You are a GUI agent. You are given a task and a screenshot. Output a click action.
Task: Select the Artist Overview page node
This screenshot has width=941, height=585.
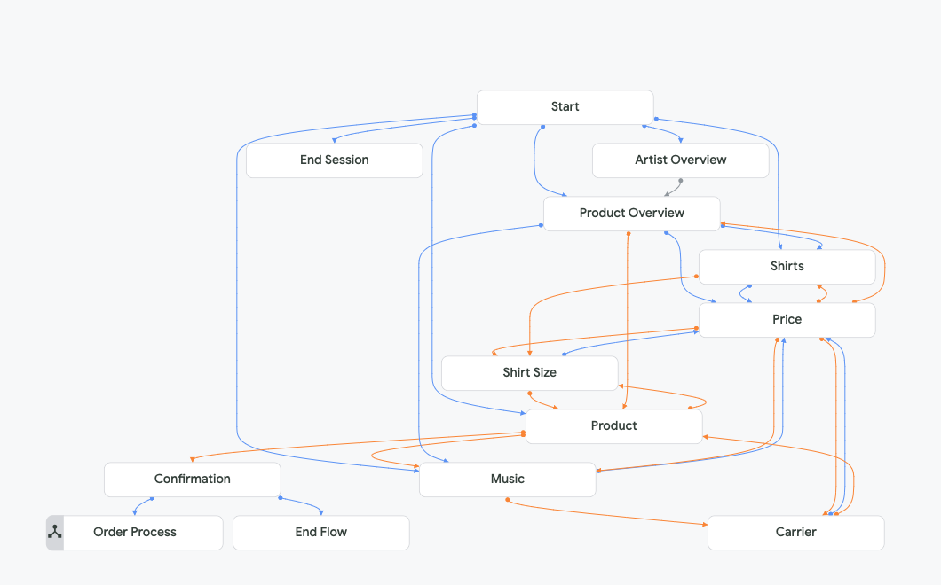[x=680, y=160]
